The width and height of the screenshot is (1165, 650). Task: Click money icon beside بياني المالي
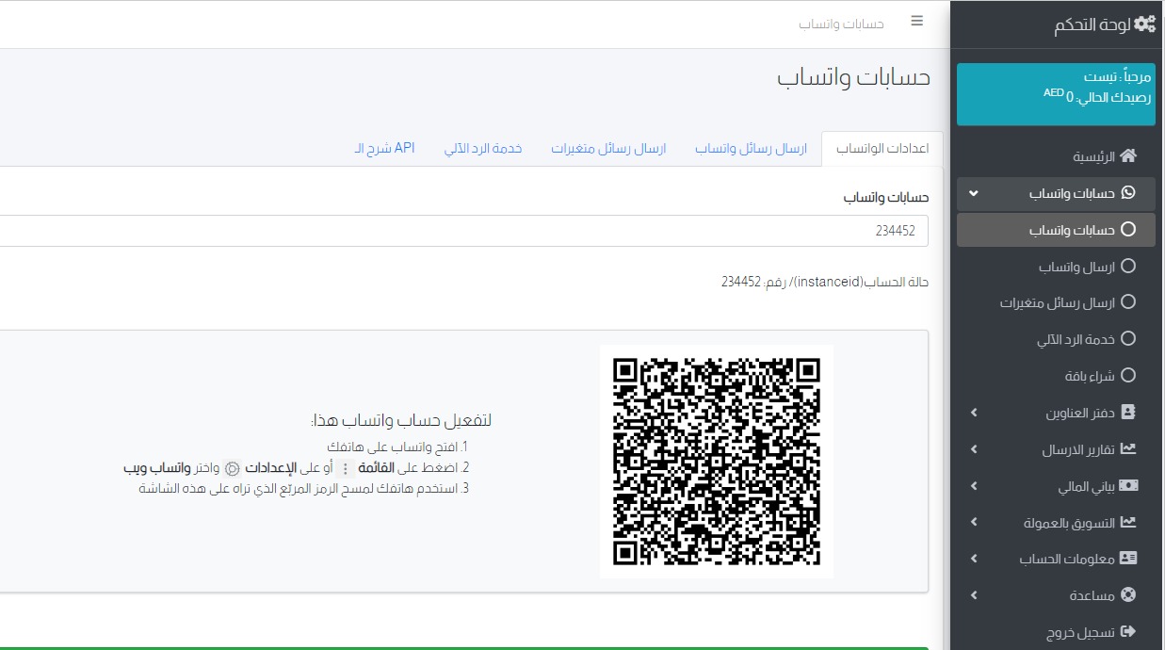(x=1128, y=485)
